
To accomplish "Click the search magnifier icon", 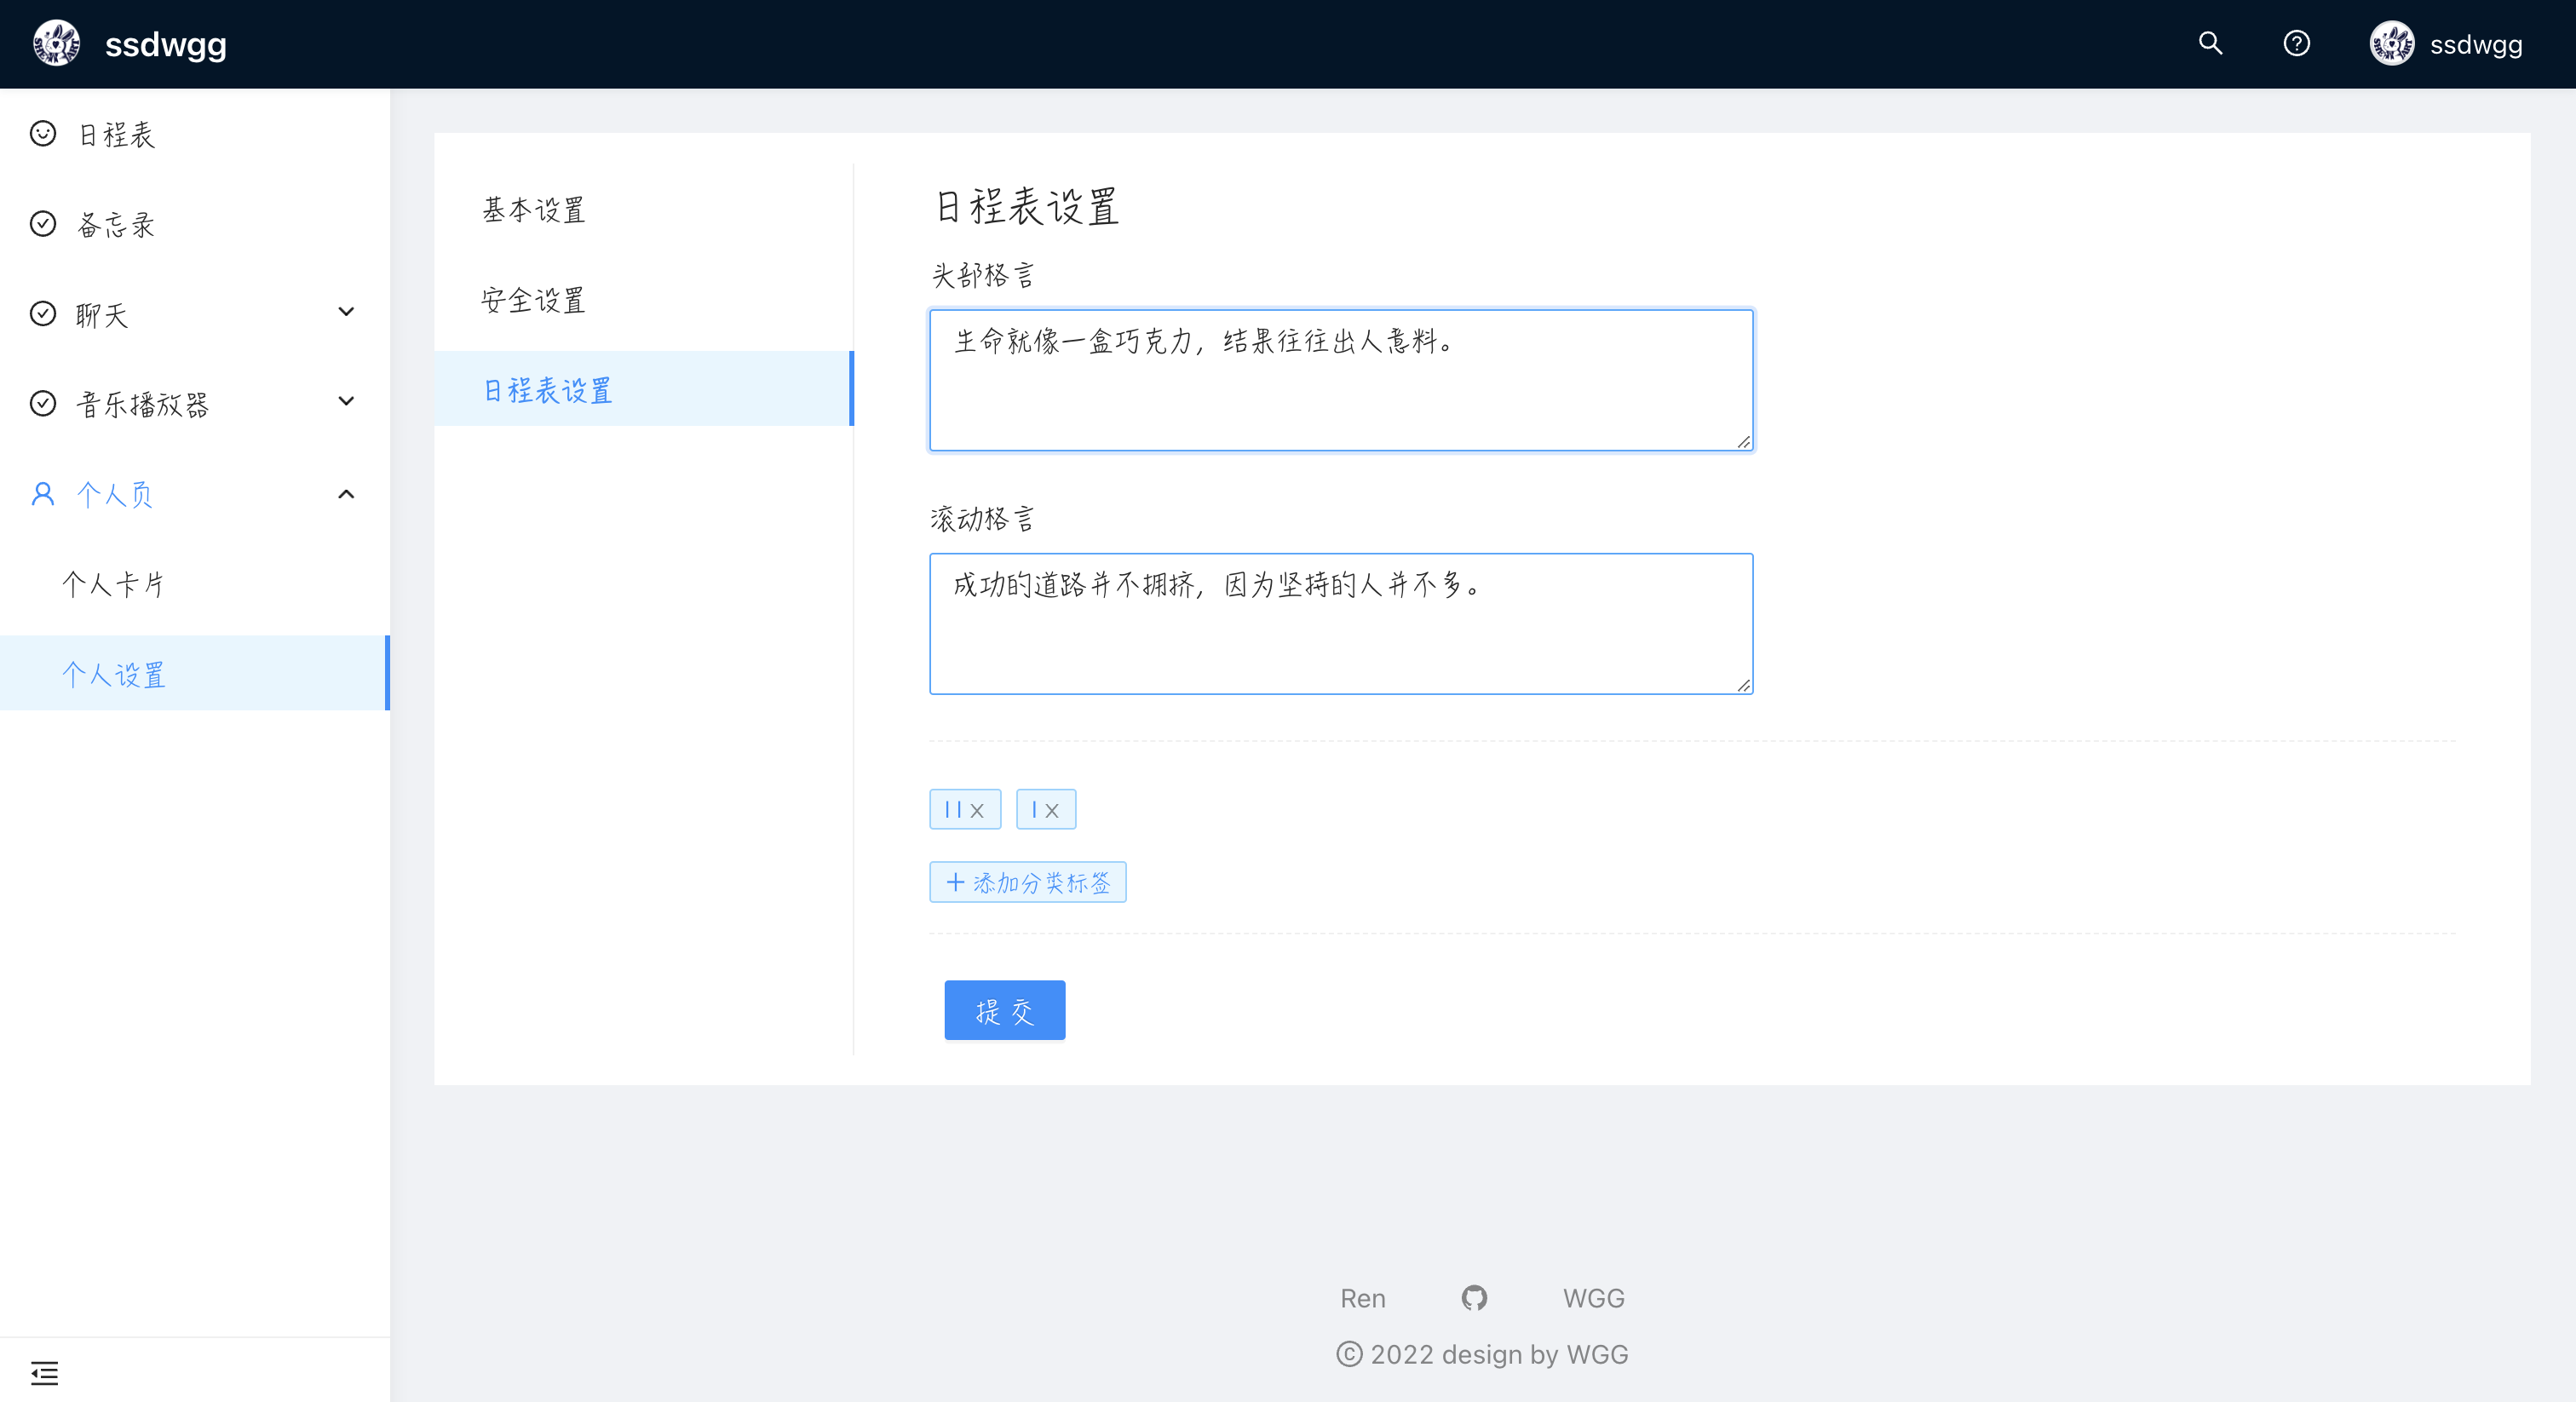I will (2210, 43).
